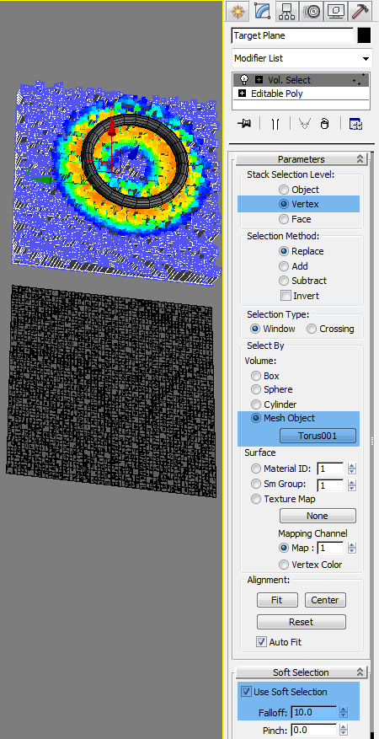Open the Display panel tab
The width and height of the screenshot is (379, 739).
pos(336,10)
